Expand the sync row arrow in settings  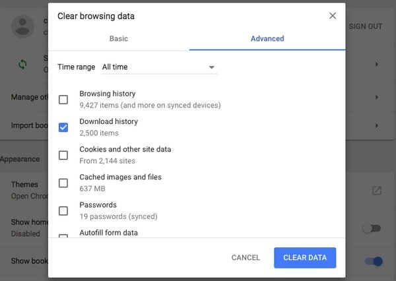(x=377, y=65)
